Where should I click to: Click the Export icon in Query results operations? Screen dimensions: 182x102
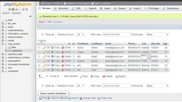click(x=70, y=98)
